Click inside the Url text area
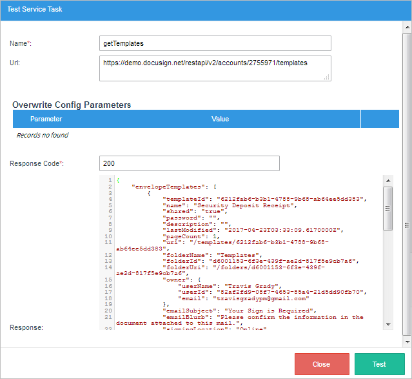412x379 pixels. (x=215, y=68)
